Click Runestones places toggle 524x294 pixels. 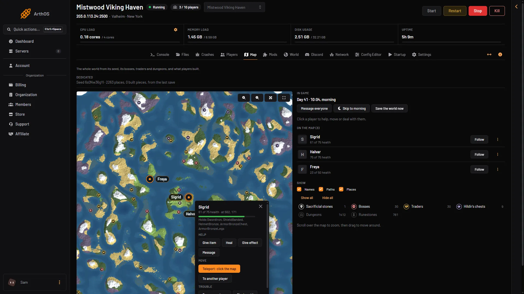374,215
